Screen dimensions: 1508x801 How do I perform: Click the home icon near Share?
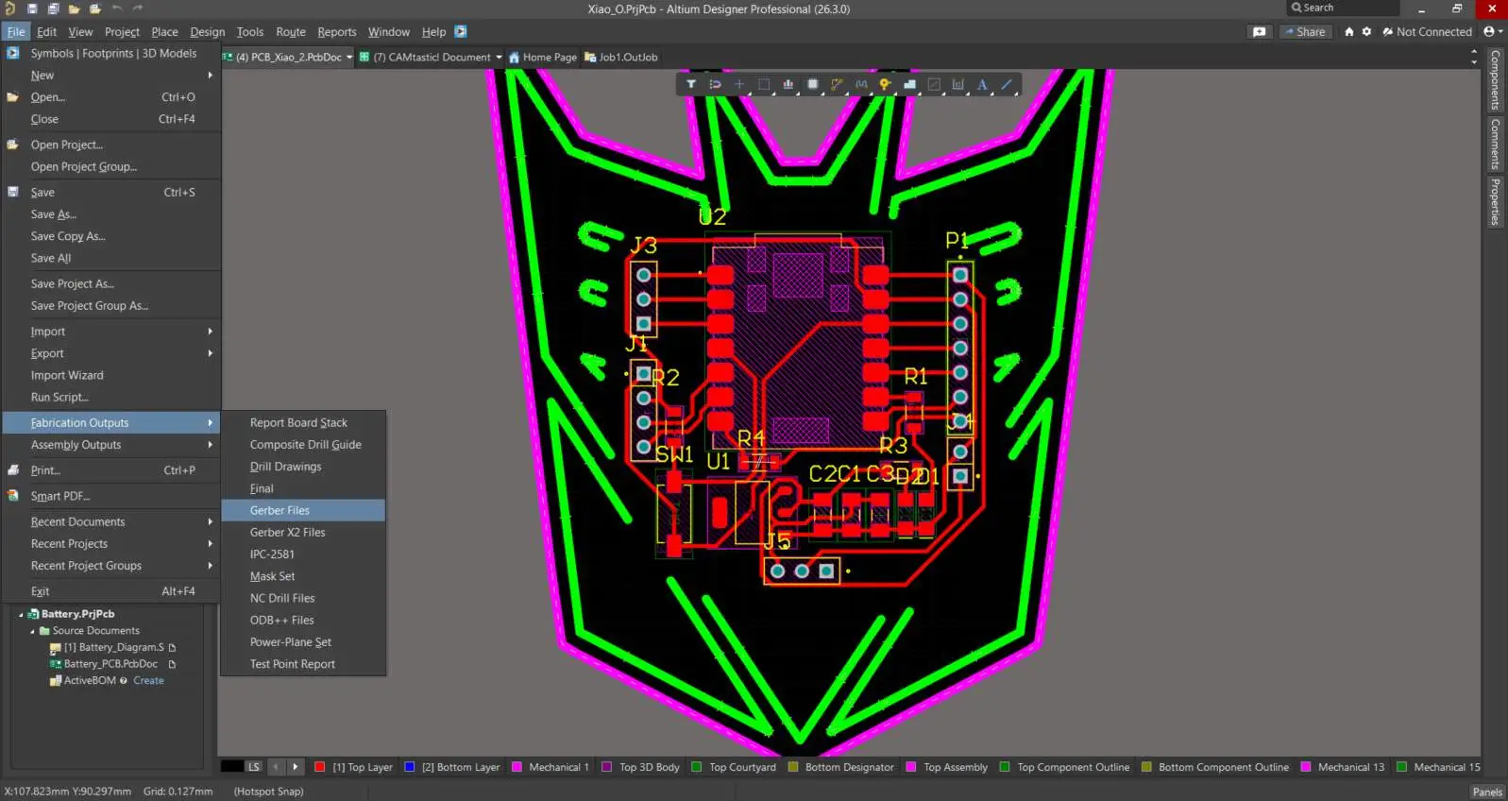click(x=1349, y=32)
